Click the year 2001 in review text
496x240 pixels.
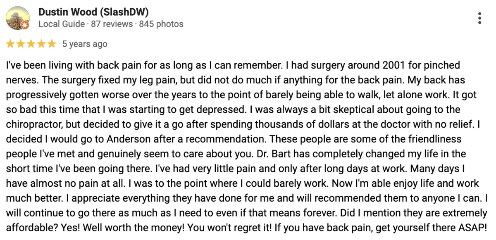tap(393, 66)
